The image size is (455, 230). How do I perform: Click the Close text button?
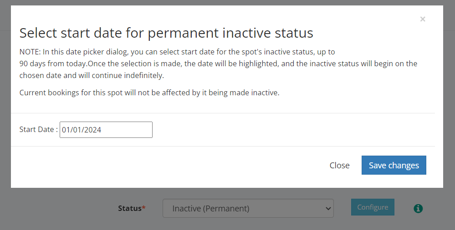339,166
